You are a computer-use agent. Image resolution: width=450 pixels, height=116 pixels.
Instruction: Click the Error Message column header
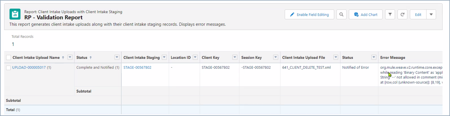[393, 58]
